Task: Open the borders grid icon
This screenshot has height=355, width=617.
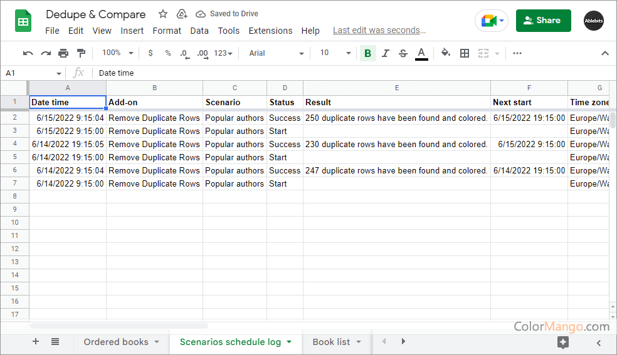Action: [x=465, y=53]
